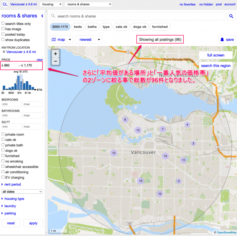The image size is (237, 236).
Task: Open the map view mode dropdown
Action: [61, 40]
